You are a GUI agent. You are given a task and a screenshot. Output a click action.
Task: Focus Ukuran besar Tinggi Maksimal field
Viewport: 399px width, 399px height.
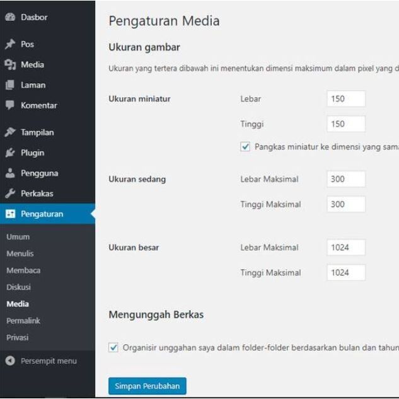point(346,272)
